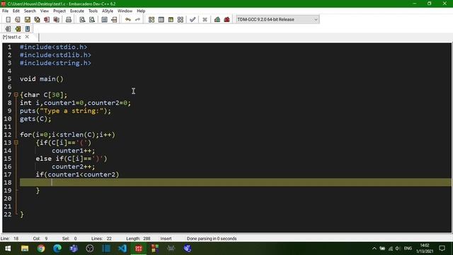
Task: Click the 'gets(C);' code line
Action: (35, 119)
